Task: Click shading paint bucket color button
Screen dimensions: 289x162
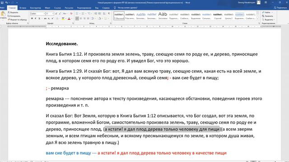Action: pyautogui.click(x=100, y=18)
